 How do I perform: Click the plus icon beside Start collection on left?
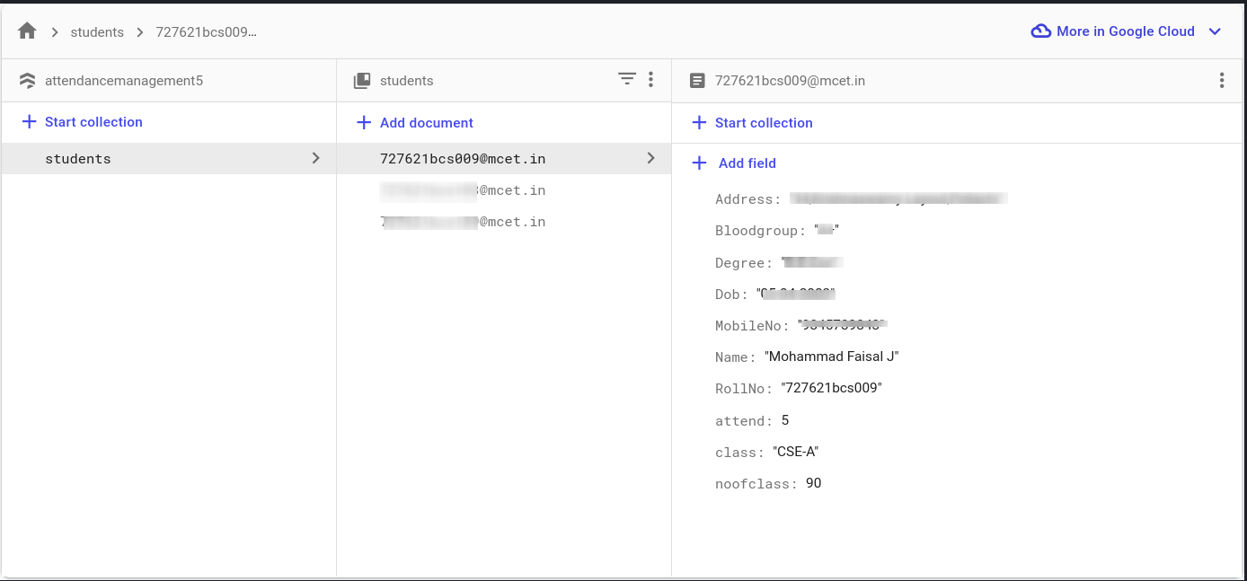[x=29, y=122]
